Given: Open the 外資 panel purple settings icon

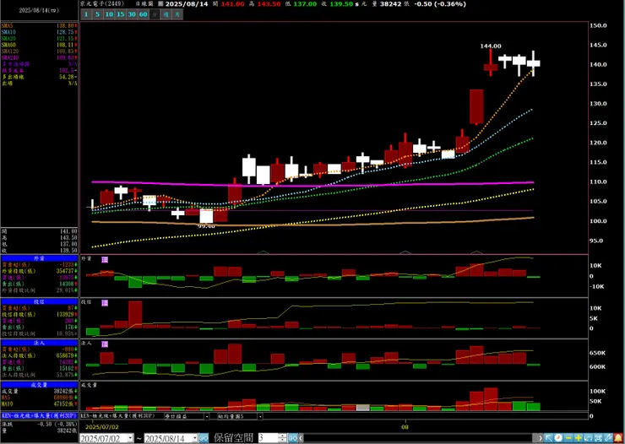Looking at the screenshot, I should [105, 260].
